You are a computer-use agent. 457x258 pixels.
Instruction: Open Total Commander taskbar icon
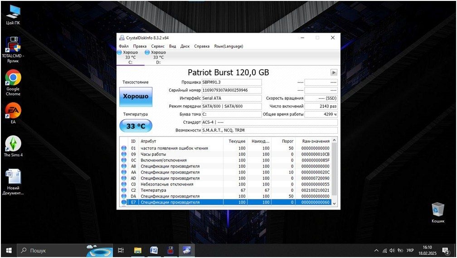click(x=170, y=250)
